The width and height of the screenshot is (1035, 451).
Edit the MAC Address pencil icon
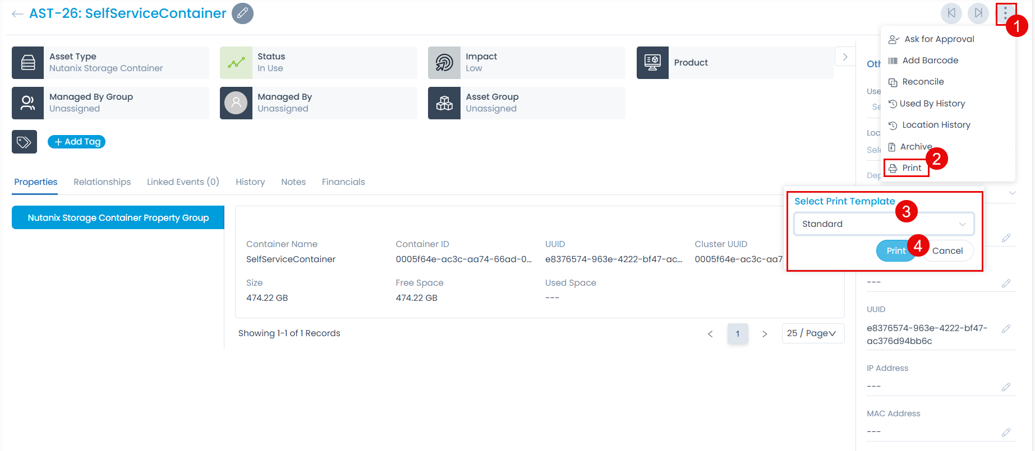[x=1006, y=432]
